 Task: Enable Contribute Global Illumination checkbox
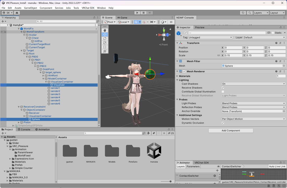click(x=223, y=92)
